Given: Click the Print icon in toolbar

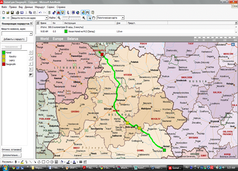Looking at the screenshot, I should (17, 12).
